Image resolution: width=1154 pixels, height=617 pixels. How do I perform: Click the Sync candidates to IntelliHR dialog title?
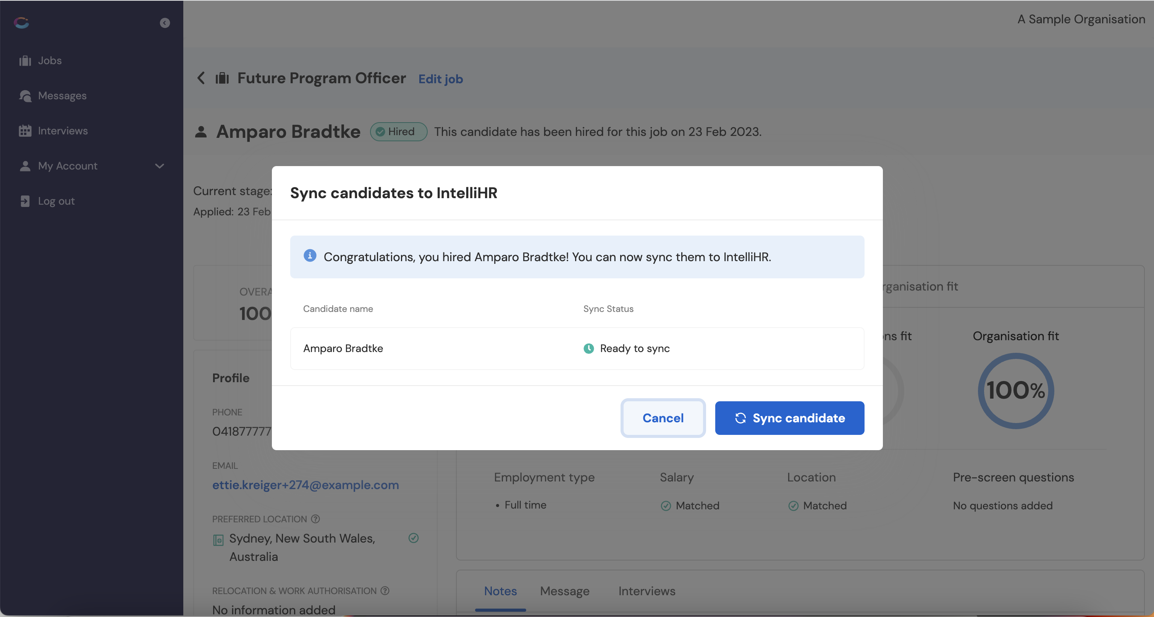click(x=394, y=193)
